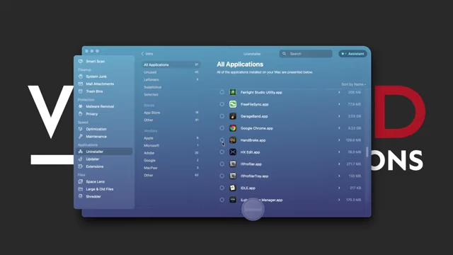Mark iTProfilerTray.app for removal
The image size is (453, 255).
(x=222, y=176)
